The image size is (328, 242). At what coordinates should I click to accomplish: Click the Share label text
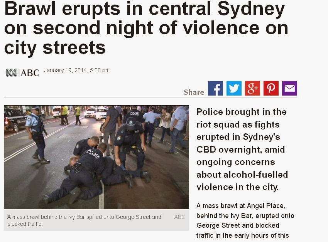(x=194, y=92)
